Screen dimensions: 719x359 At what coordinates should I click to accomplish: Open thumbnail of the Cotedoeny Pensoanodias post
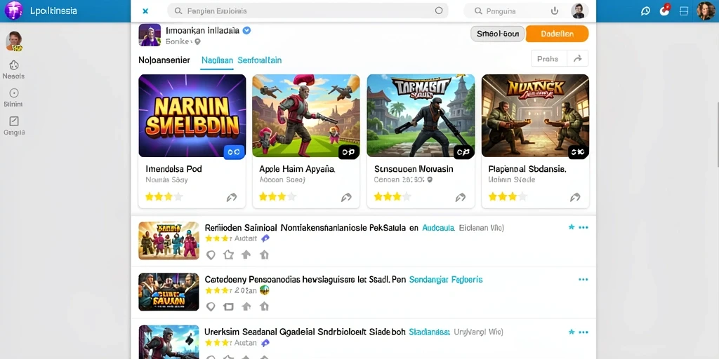tap(169, 292)
